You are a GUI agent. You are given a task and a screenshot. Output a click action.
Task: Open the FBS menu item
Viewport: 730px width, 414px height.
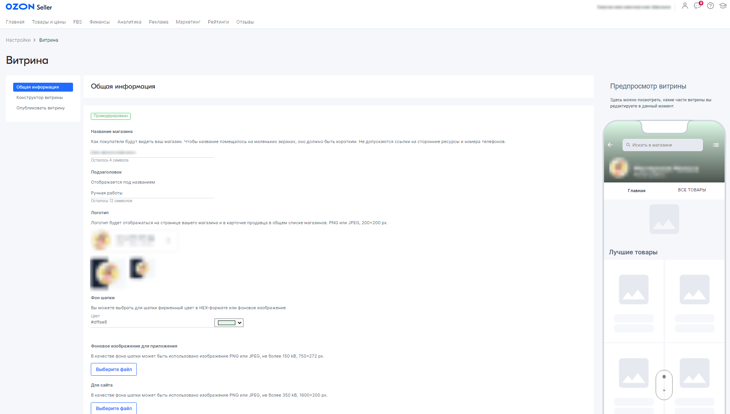[x=78, y=22]
